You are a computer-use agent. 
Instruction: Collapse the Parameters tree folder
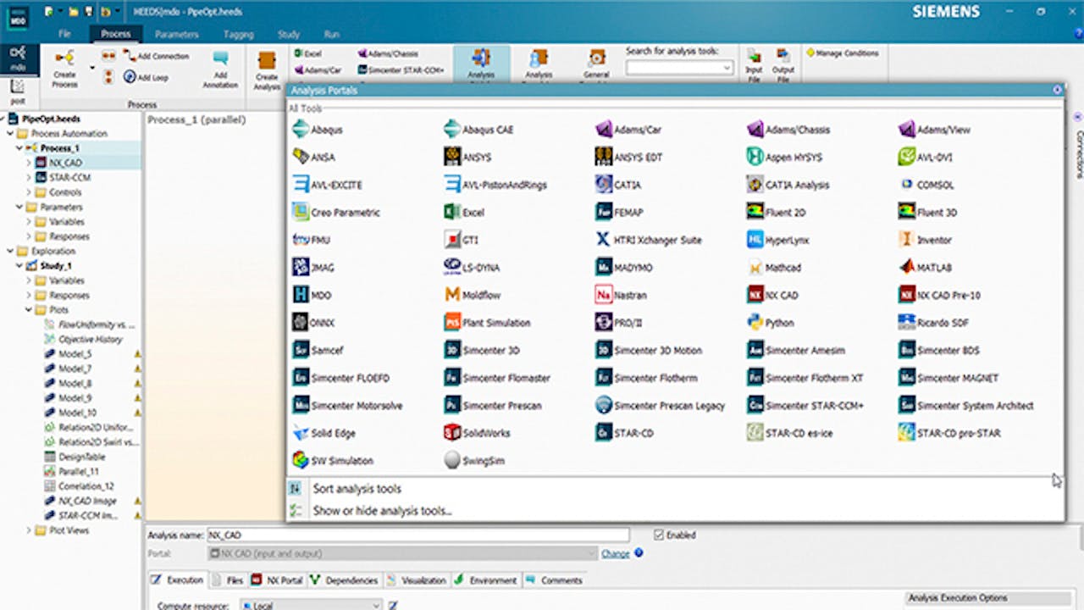tap(19, 207)
